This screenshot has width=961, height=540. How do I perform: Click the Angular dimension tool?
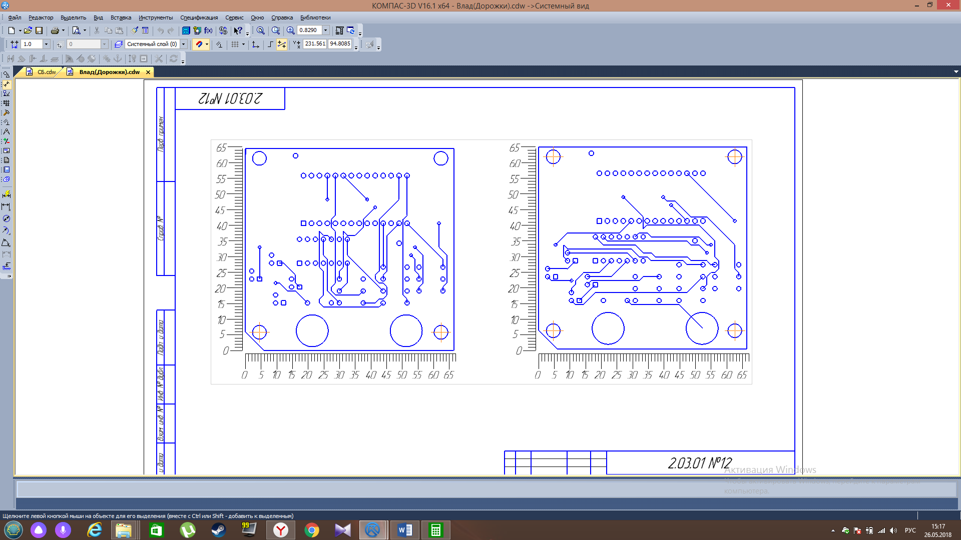(x=6, y=242)
